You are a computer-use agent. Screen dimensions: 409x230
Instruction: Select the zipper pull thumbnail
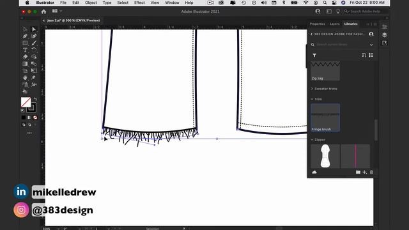pos(325,156)
